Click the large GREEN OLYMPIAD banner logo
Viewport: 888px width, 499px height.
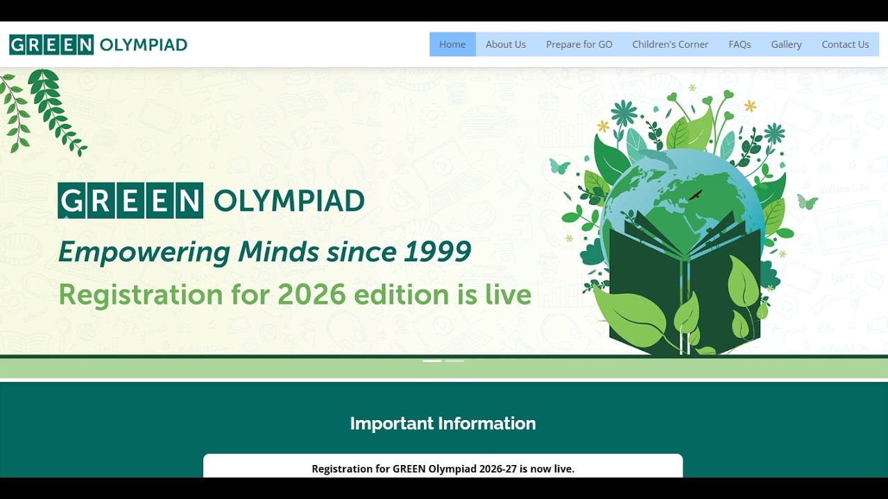pyautogui.click(x=211, y=201)
